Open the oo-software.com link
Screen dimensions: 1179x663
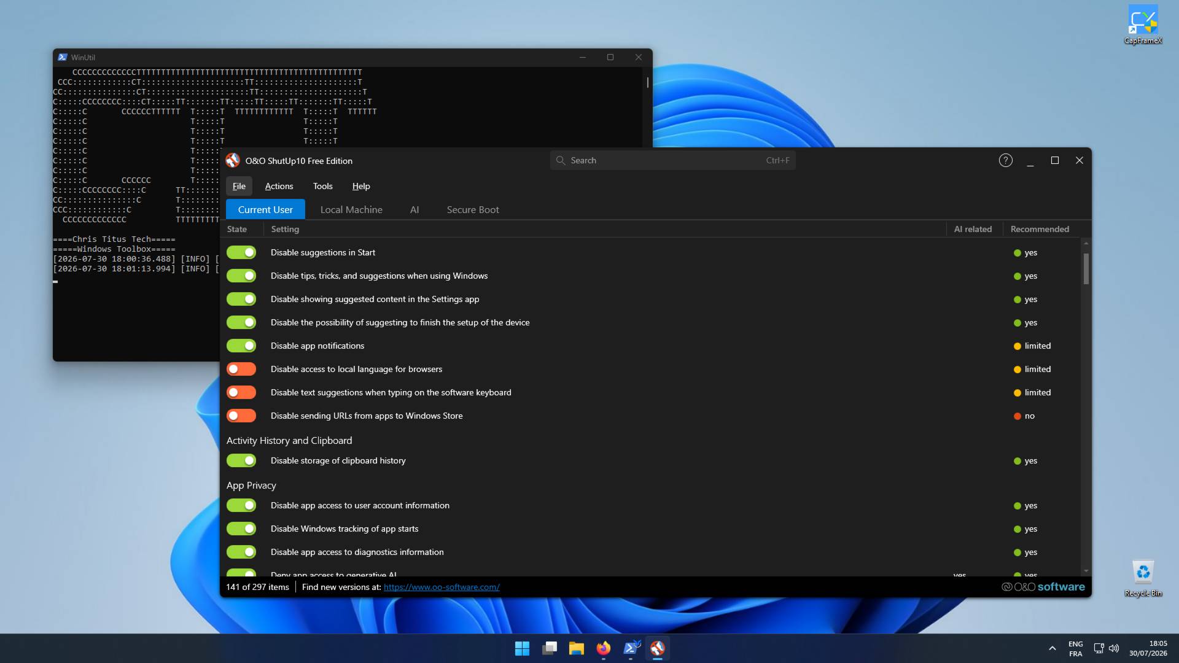coord(442,587)
